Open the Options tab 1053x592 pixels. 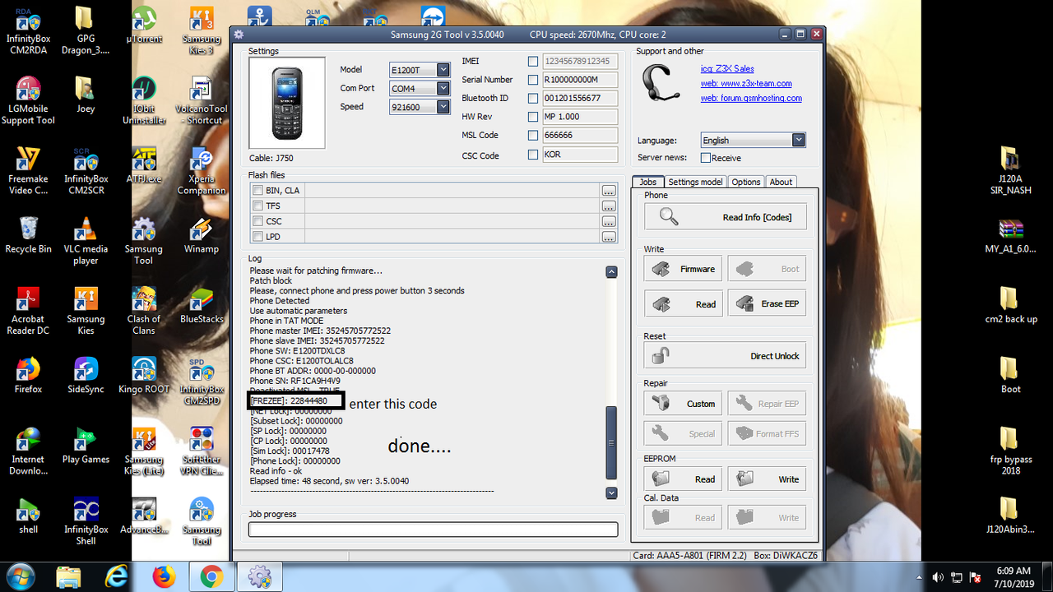[x=746, y=182]
